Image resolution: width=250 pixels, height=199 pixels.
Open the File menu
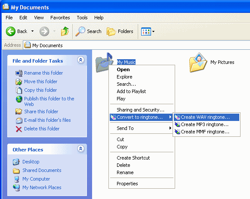tap(9, 18)
